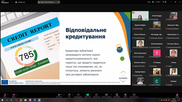Image resolution: width=182 pixels, height=102 pixels.
Task: Select Юлія Бондар participant tile
Action: click(157, 16)
